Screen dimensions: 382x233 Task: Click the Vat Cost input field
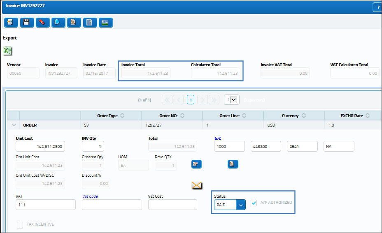coord(173,205)
